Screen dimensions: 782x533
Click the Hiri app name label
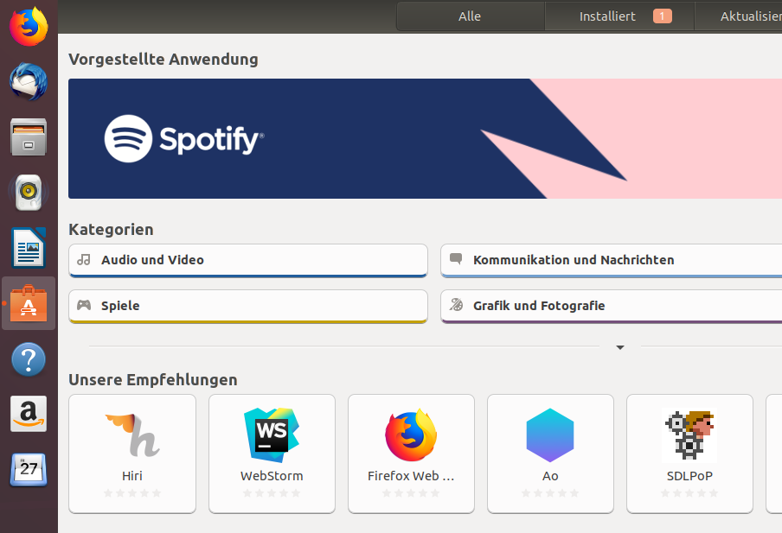coord(132,476)
